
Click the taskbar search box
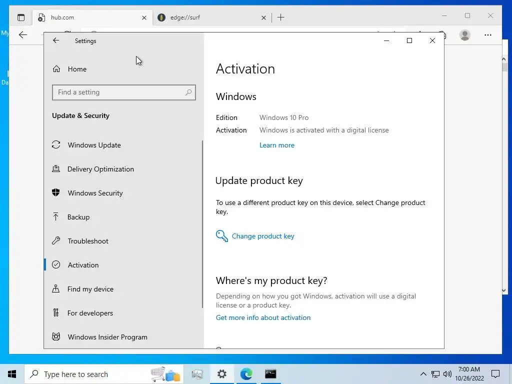point(104,374)
